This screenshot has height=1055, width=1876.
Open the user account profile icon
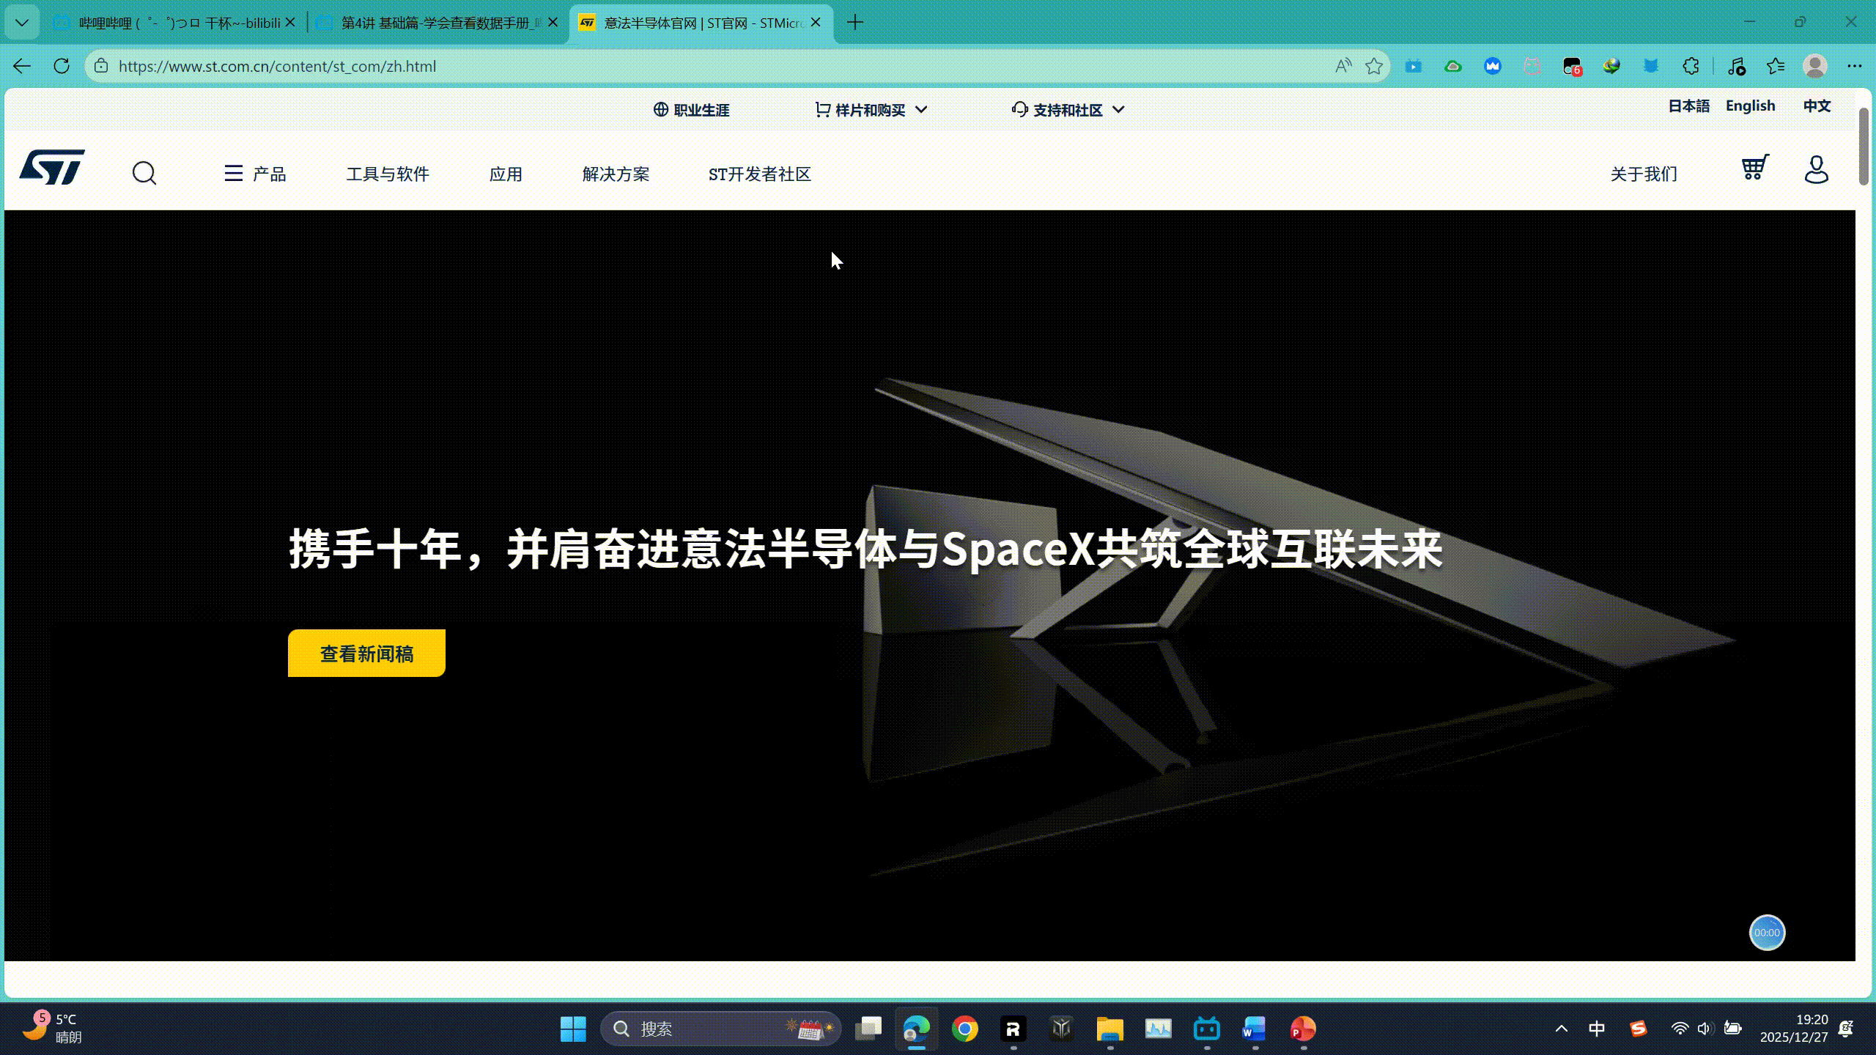coord(1817,169)
